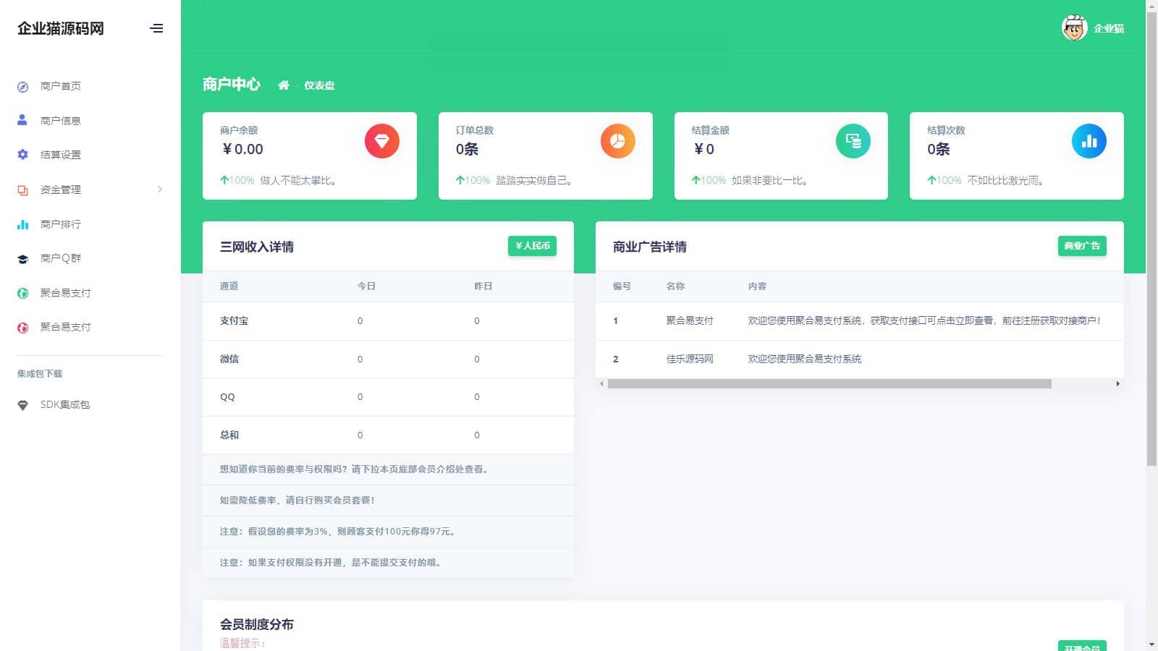The image size is (1158, 651).
Task: Click the 佳乐源码网 ad name cell
Action: coord(690,359)
